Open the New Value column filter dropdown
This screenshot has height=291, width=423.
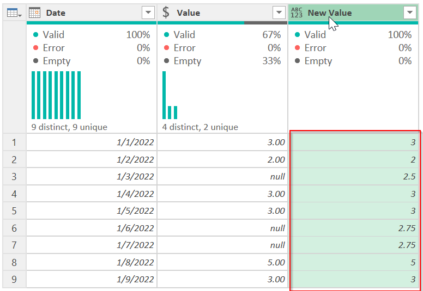[410, 13]
